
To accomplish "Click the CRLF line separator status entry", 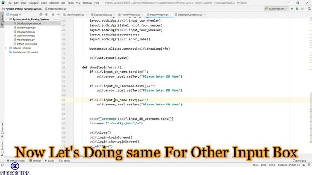I will [263, 165].
